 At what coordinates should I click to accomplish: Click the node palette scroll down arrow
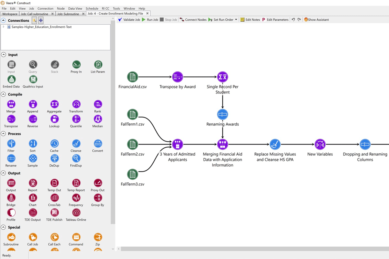(113, 249)
